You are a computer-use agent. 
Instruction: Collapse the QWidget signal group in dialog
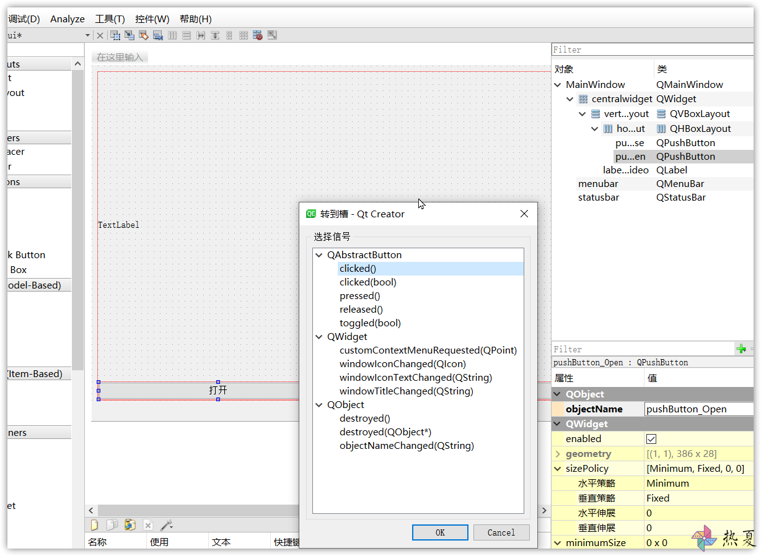click(319, 337)
